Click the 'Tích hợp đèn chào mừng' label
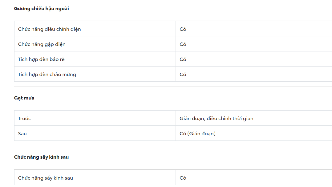This screenshot has width=332, height=187. click(47, 75)
